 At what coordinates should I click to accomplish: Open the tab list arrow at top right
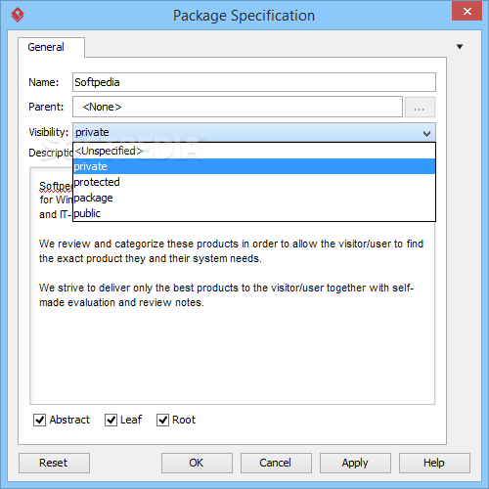point(460,47)
